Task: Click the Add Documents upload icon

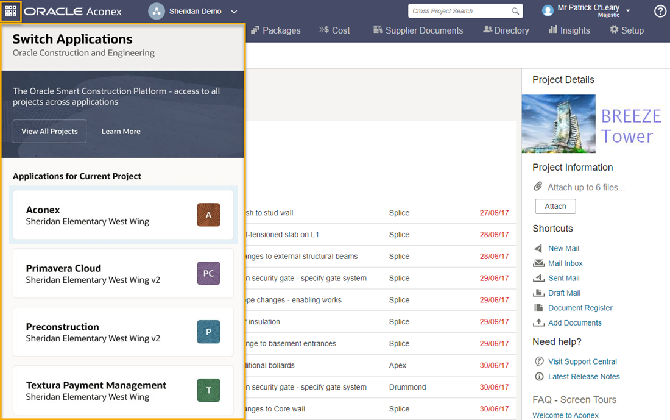Action: click(x=538, y=322)
